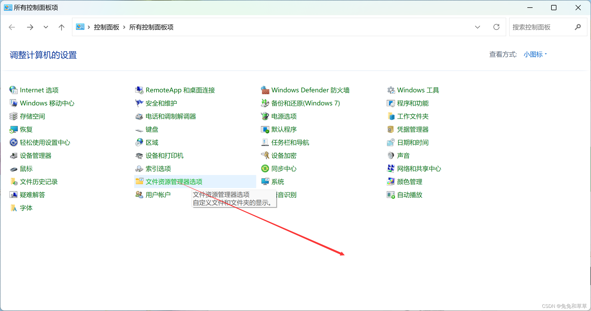Open Windows Defender 防火墙 settings

[311, 90]
